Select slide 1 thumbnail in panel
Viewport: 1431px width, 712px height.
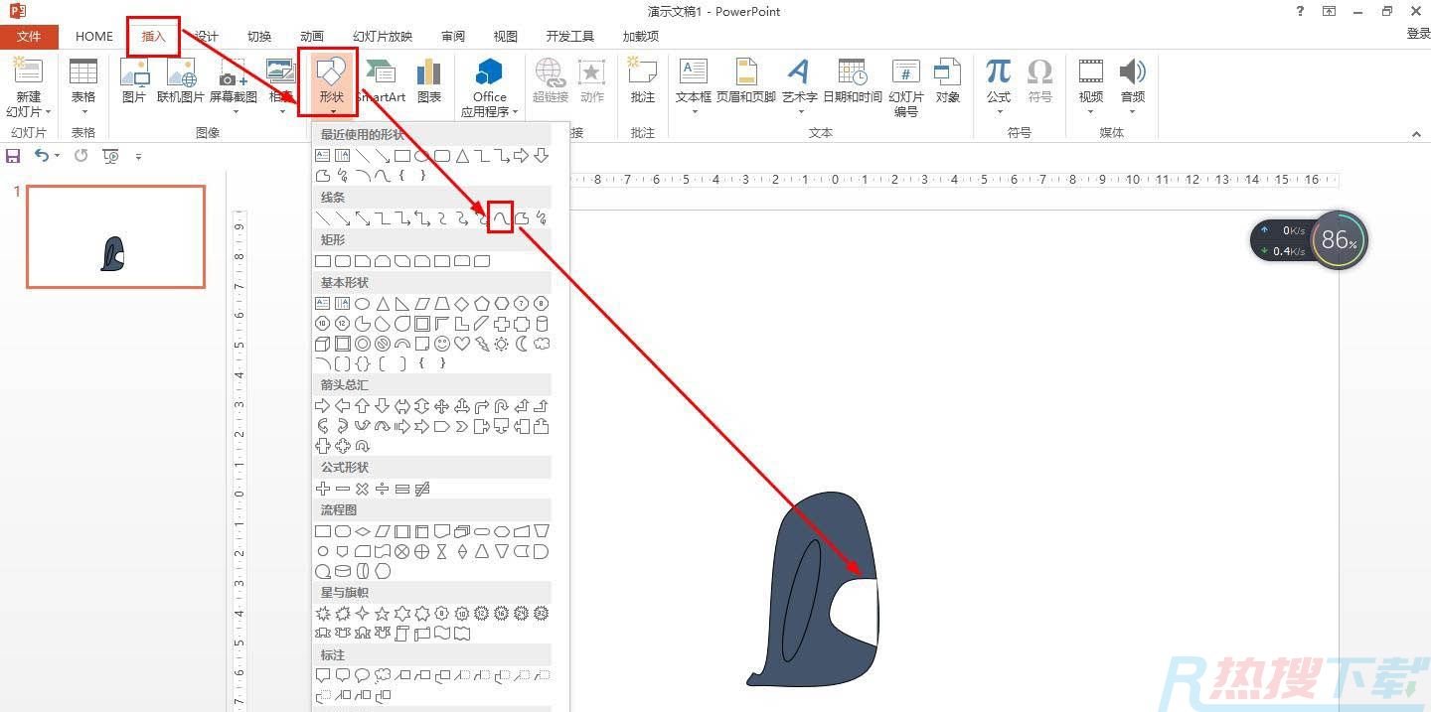(x=115, y=236)
